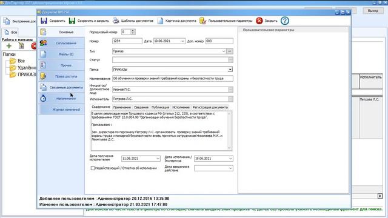Click the blue Save floppy disk icon

click(44, 21)
